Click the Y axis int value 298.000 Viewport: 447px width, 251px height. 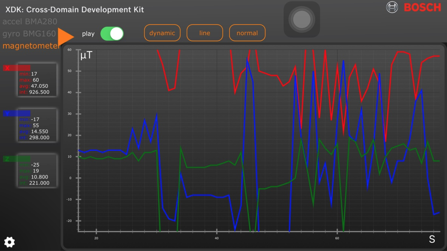click(39, 138)
